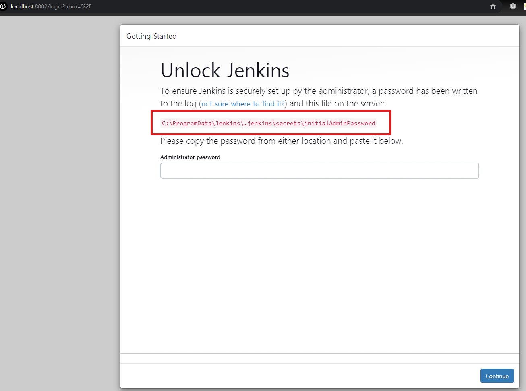Screen dimensions: 526x391
Task: Open the 'not sure where to find it?' link
Action: click(243, 104)
